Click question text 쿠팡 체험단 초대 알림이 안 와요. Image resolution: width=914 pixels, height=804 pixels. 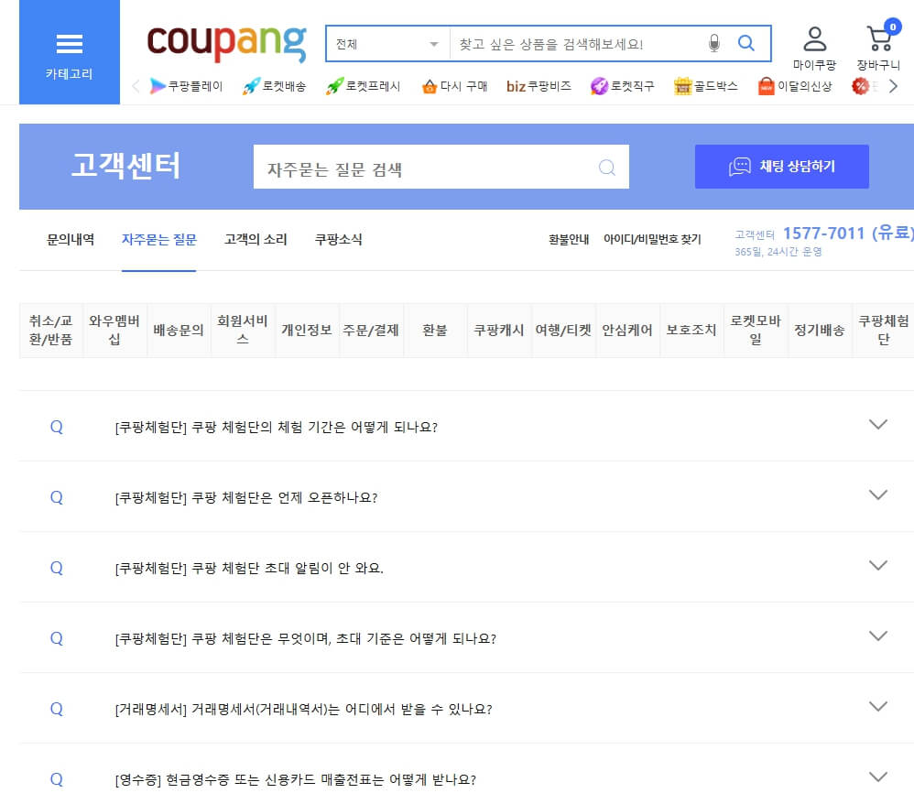288,568
